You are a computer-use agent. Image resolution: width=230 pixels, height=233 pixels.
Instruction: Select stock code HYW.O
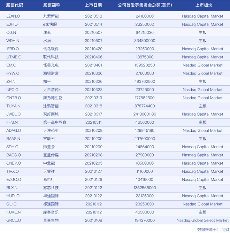click(13, 74)
